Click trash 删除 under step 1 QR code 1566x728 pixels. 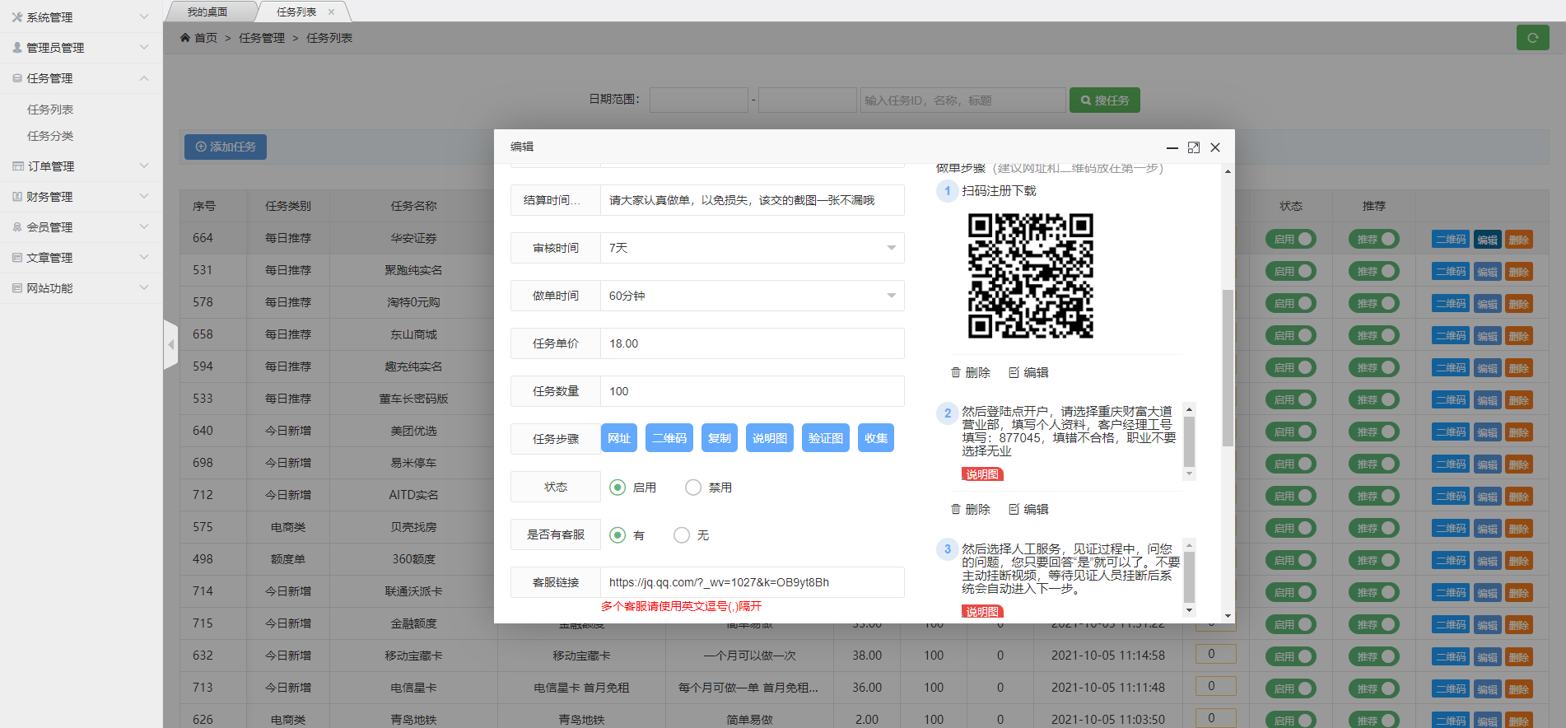970,372
